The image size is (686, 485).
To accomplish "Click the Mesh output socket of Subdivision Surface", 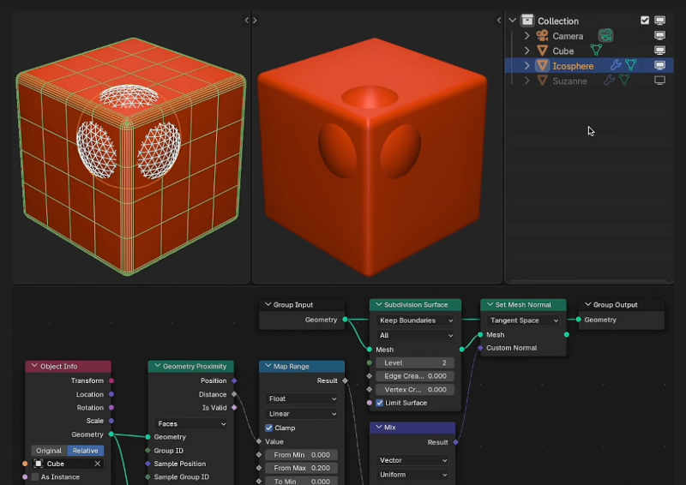I will click(461, 350).
